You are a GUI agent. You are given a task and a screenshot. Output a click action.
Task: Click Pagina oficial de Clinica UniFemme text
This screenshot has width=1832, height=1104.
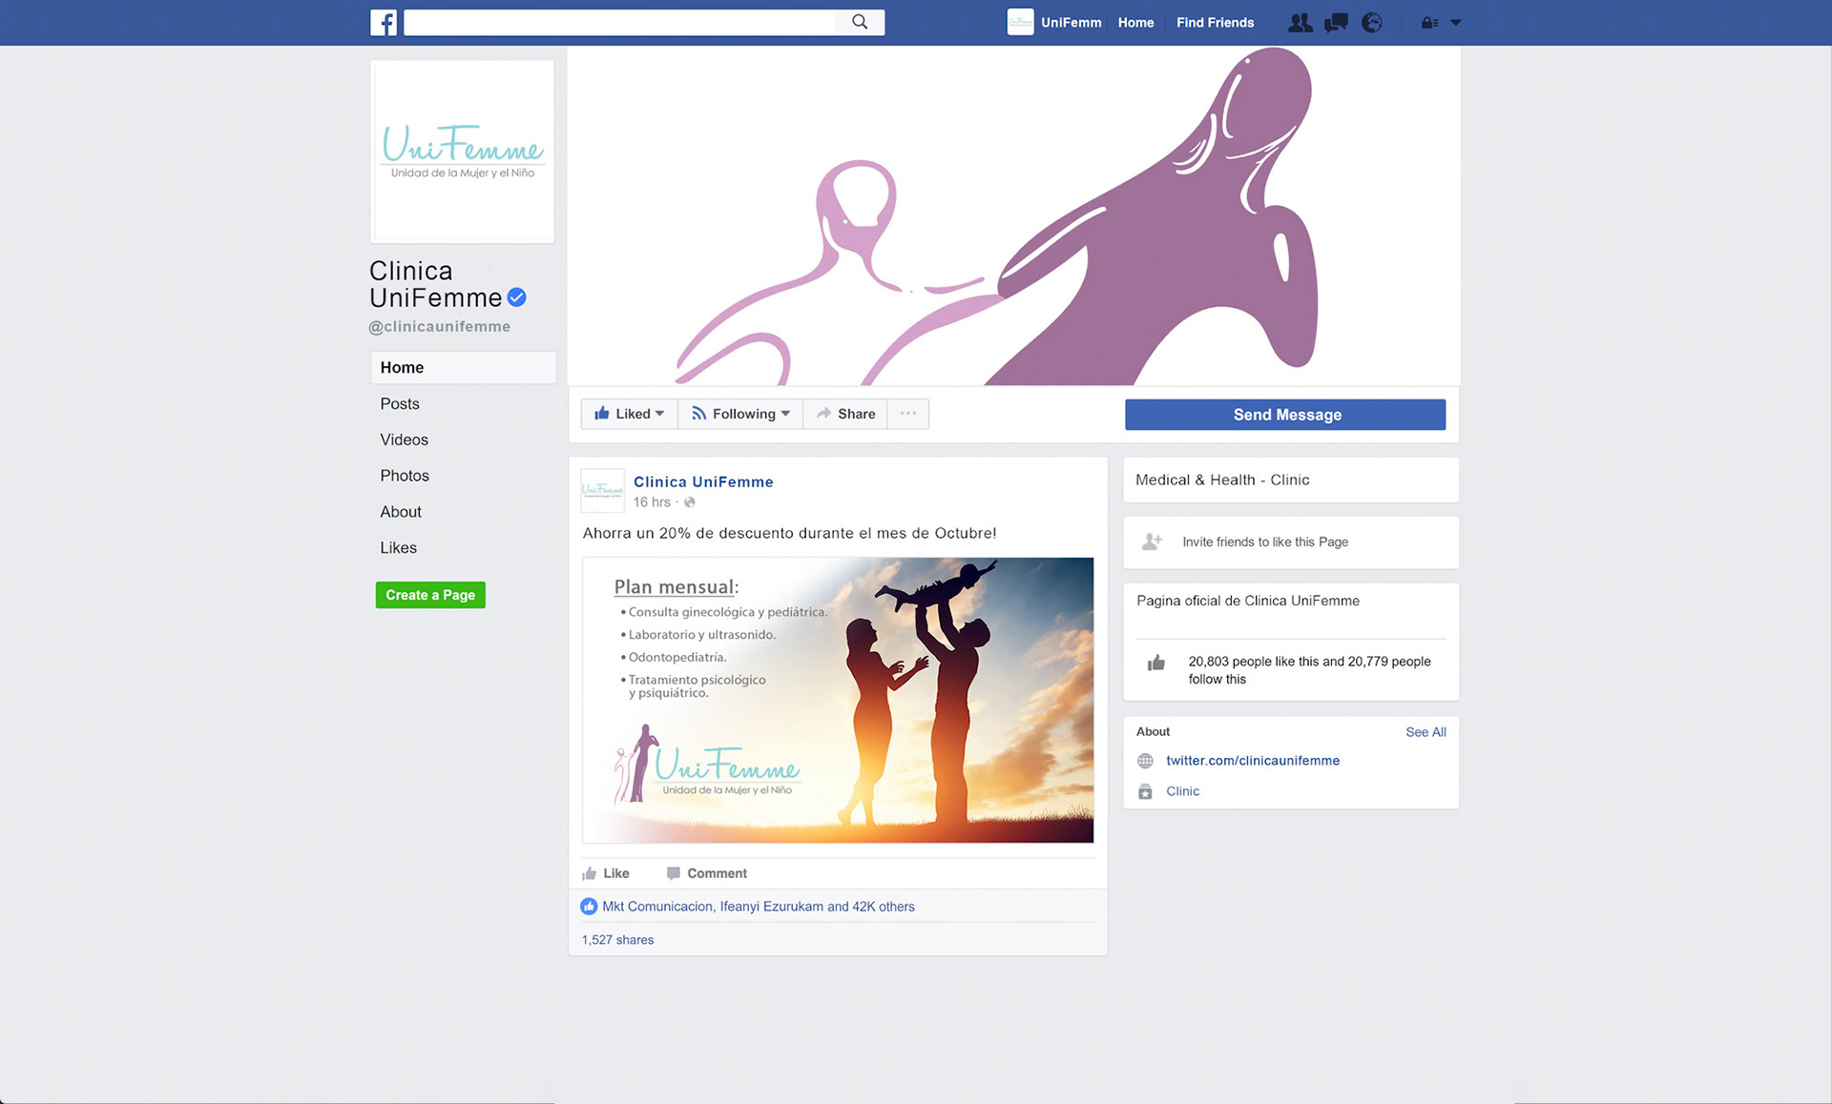(1248, 601)
